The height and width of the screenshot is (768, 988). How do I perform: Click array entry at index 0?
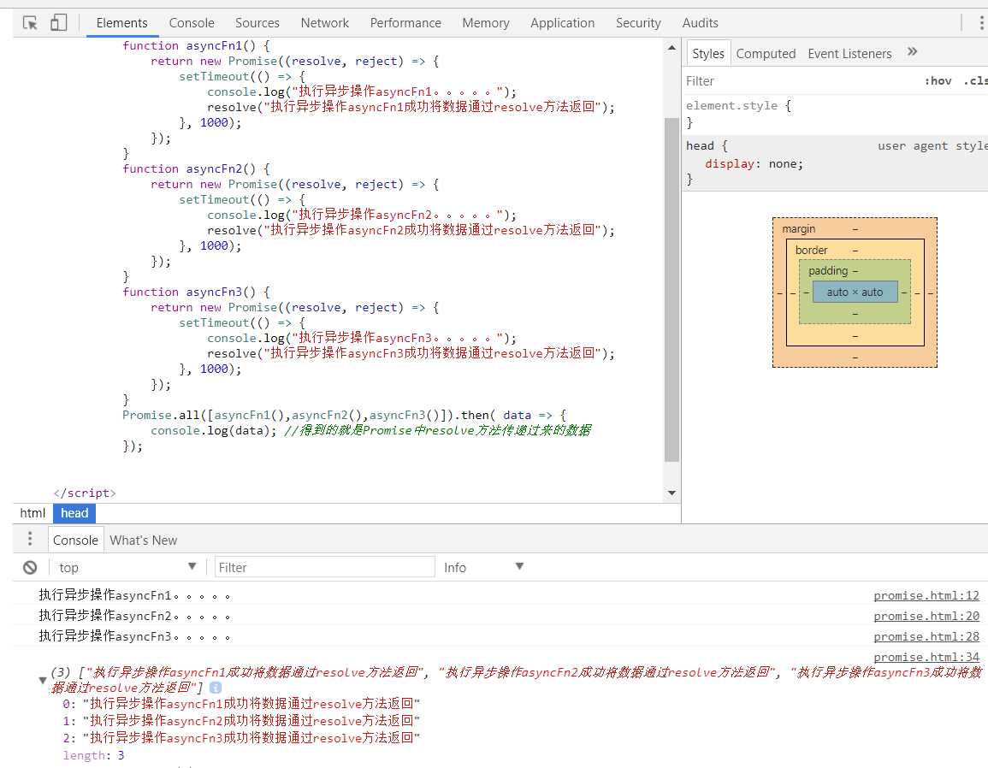(240, 703)
